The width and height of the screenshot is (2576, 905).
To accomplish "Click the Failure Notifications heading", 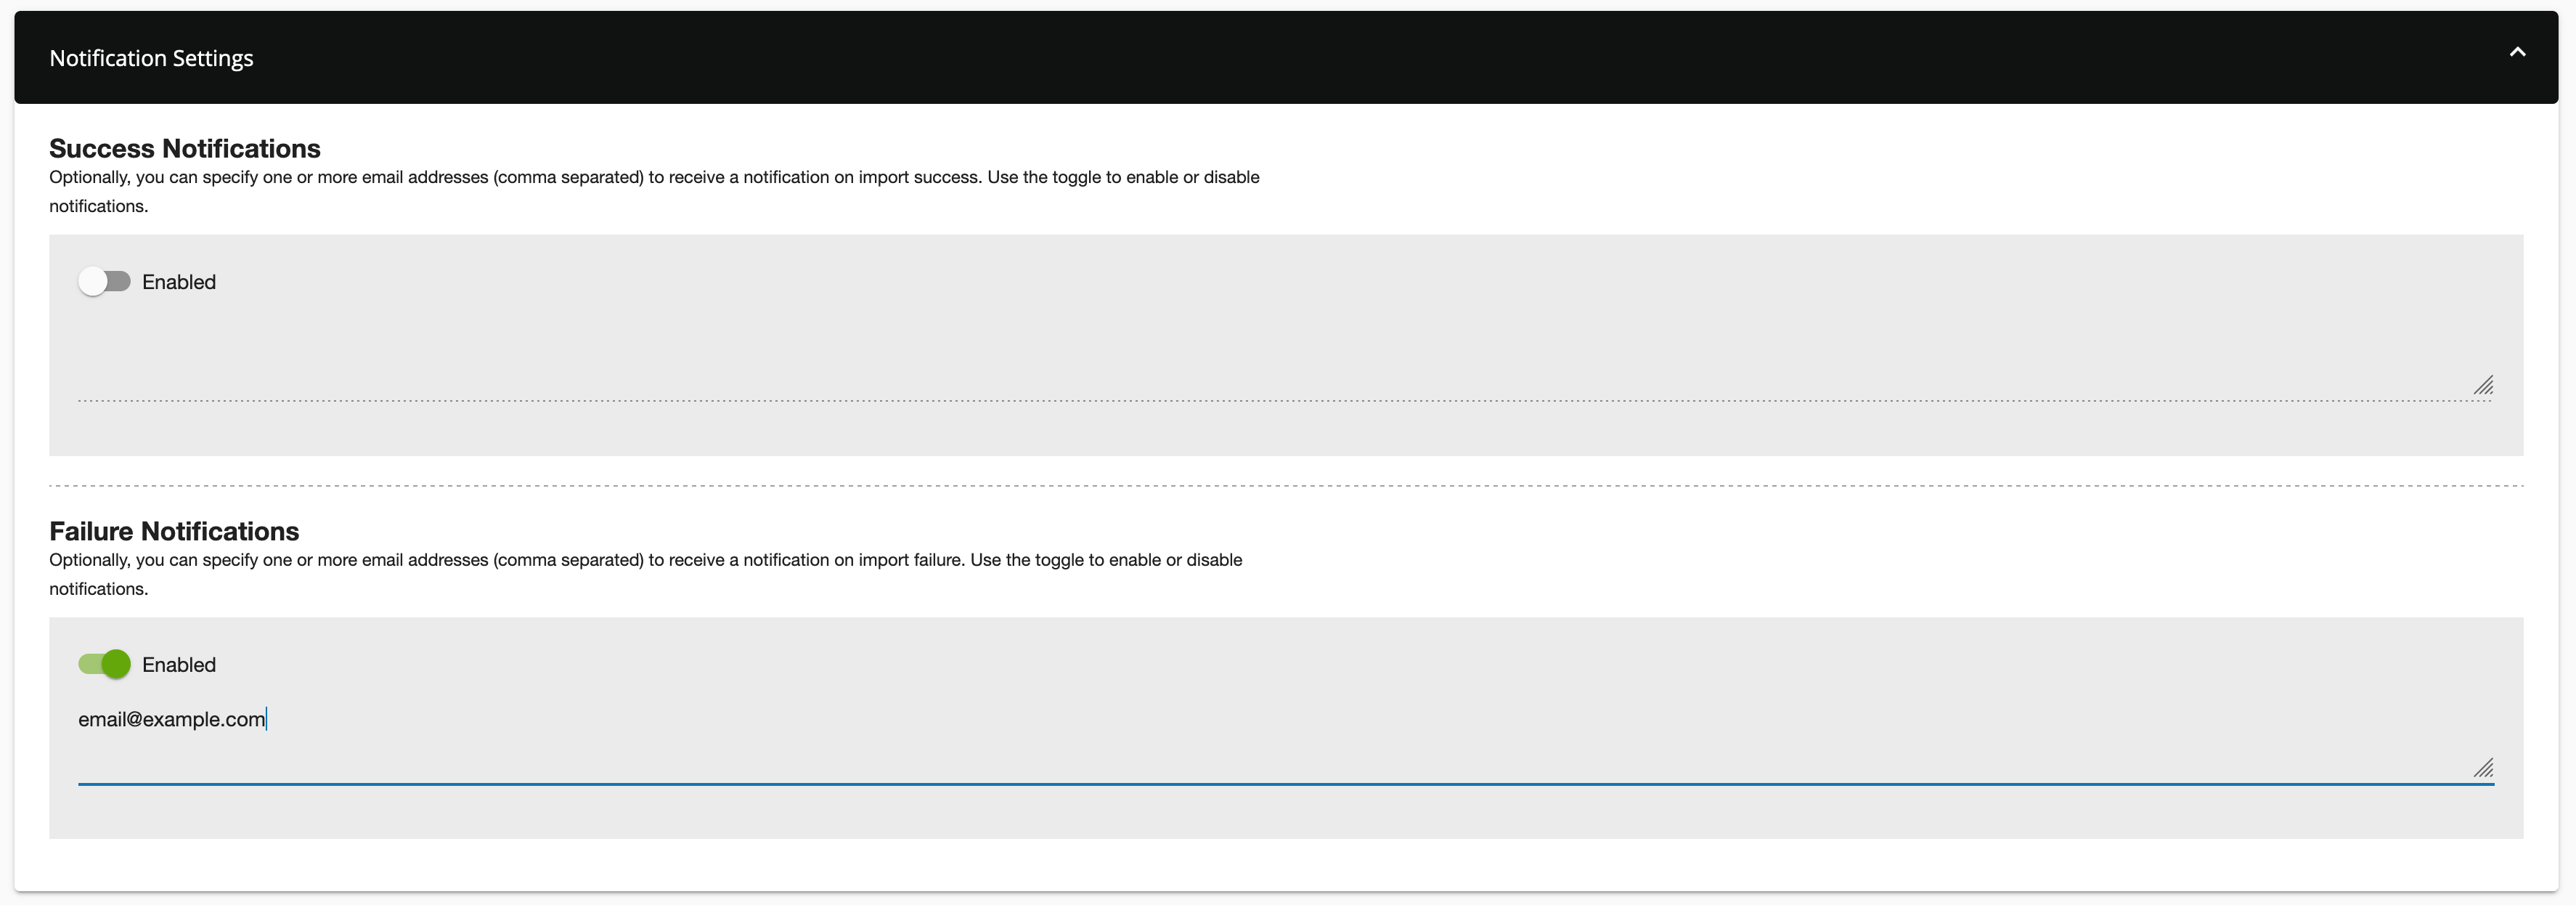I will [x=174, y=531].
